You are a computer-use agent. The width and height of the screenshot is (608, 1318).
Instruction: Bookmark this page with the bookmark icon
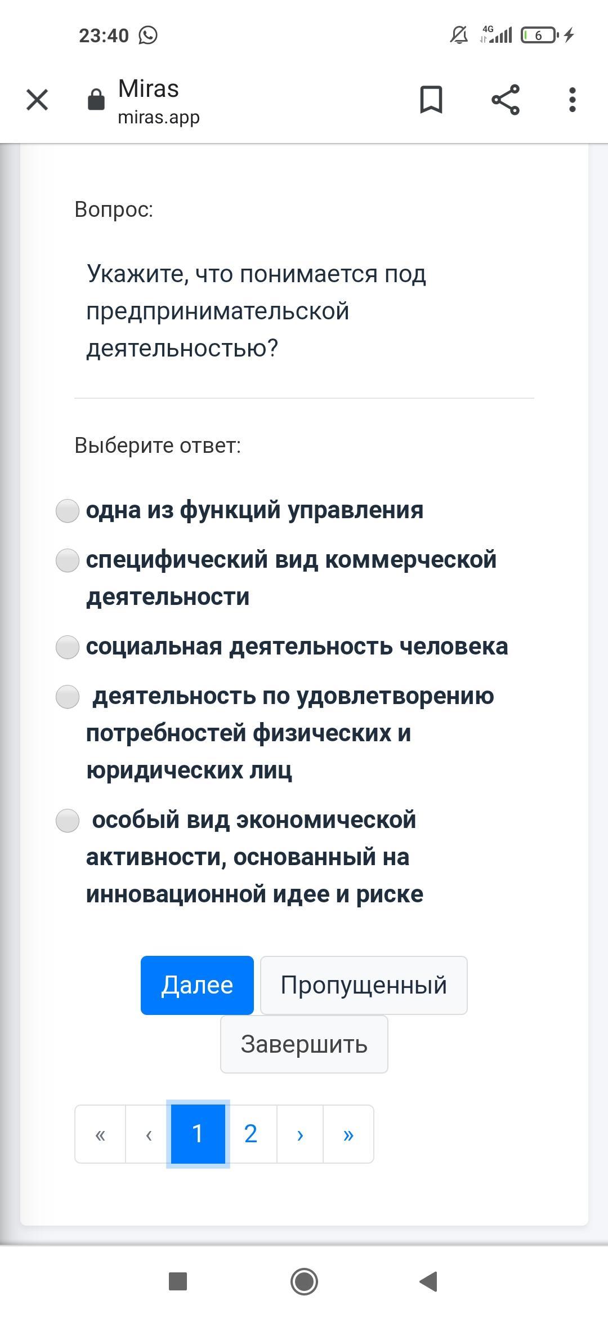click(431, 100)
